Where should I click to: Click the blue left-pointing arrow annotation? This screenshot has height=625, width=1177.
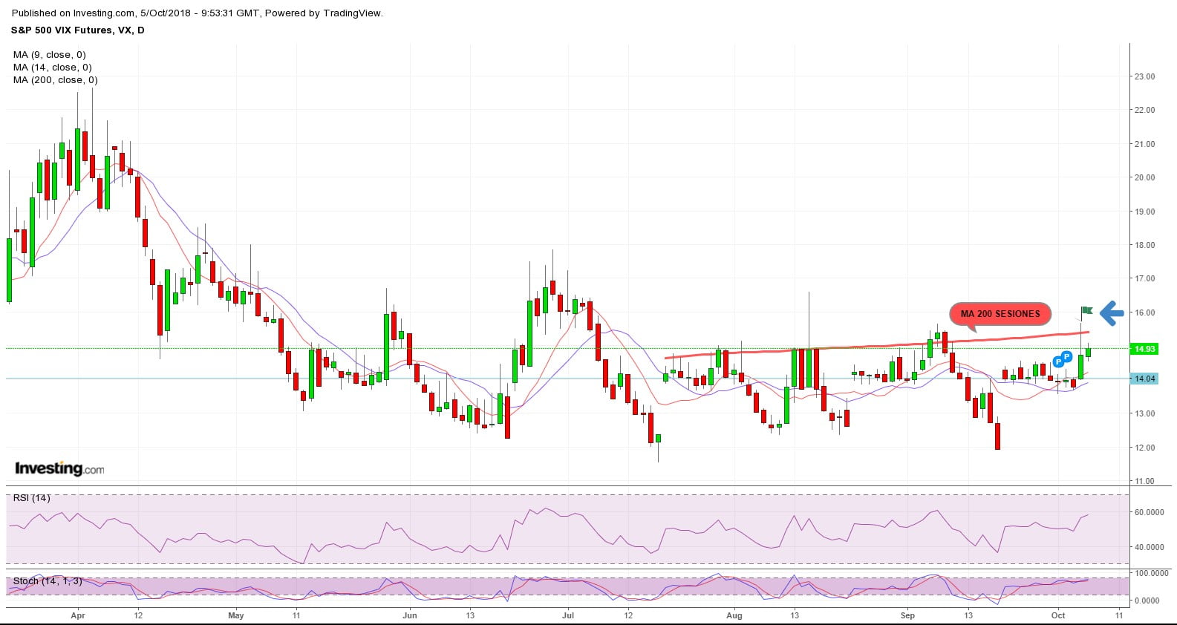pos(1111,313)
